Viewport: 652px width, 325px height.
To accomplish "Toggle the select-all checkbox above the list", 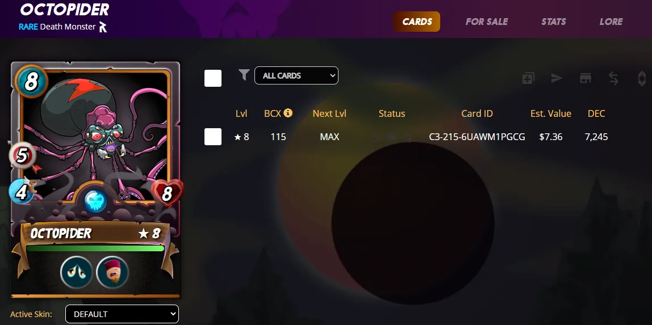I will (x=213, y=78).
